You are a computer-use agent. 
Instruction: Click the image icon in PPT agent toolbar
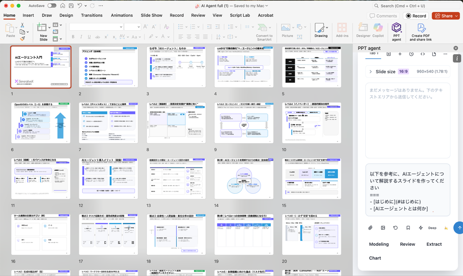tap(383, 228)
